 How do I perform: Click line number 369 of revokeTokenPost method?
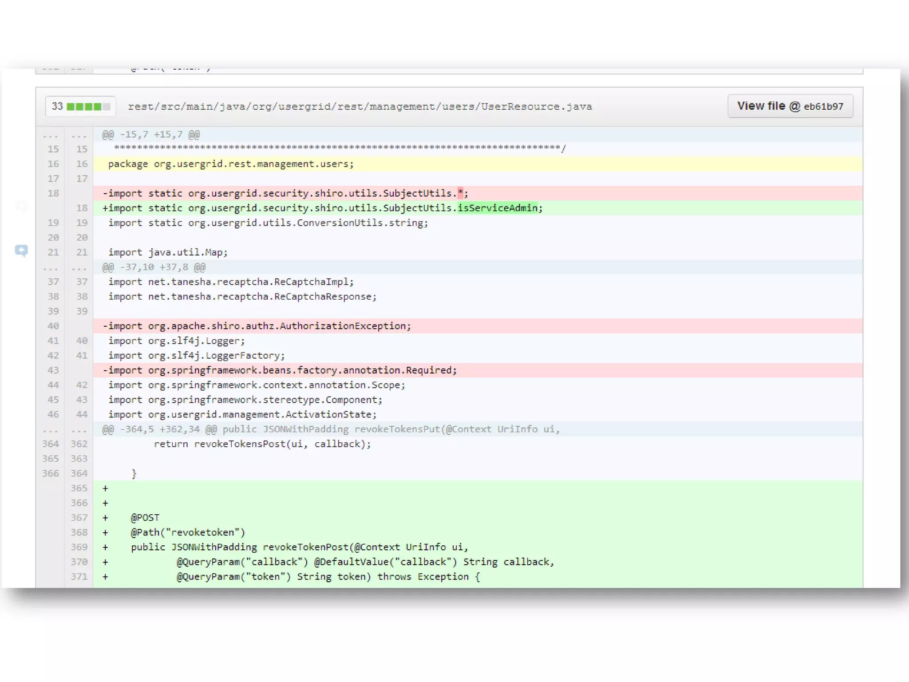click(x=79, y=547)
